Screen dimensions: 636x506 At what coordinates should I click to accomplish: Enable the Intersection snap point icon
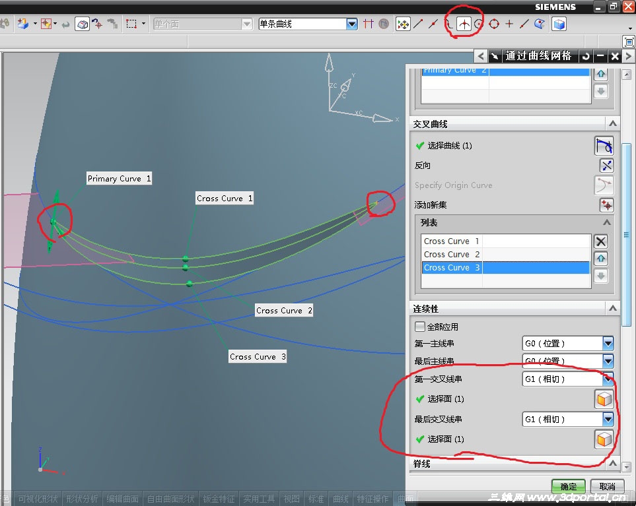click(x=464, y=24)
